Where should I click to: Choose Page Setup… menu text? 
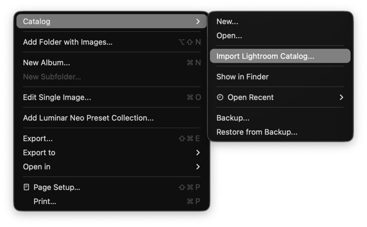click(x=56, y=187)
